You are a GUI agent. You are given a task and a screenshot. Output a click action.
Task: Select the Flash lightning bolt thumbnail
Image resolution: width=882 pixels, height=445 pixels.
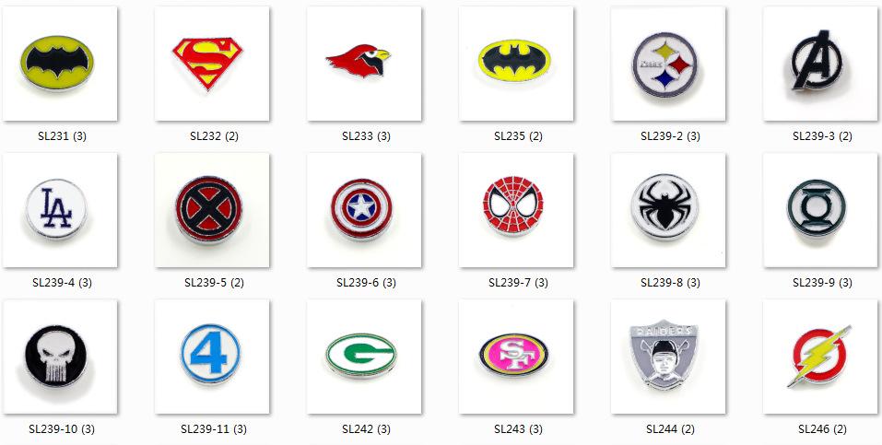tap(820, 357)
